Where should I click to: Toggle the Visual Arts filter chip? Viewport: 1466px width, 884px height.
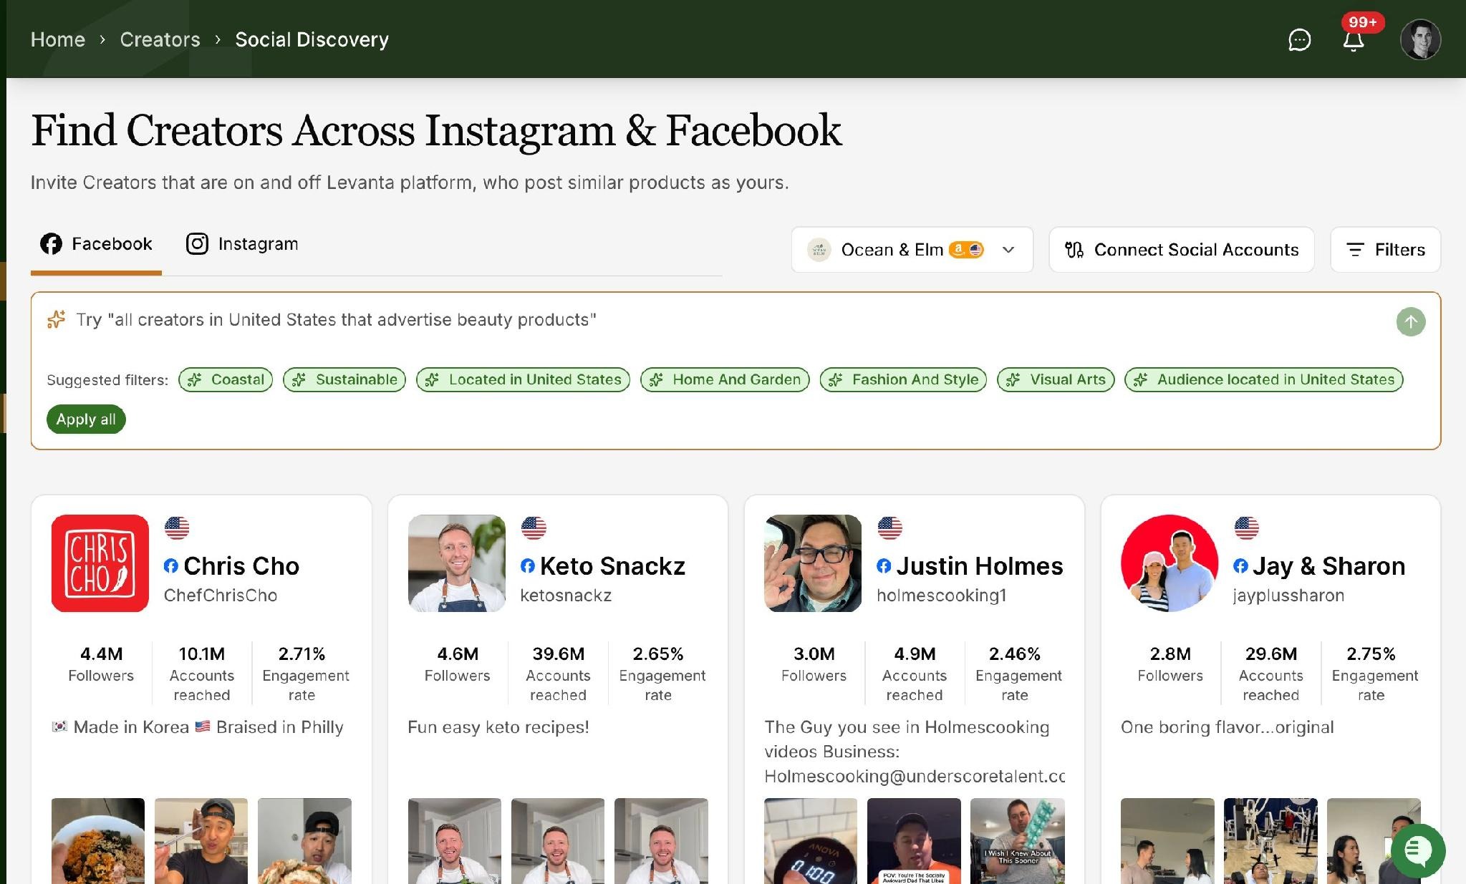point(1056,379)
